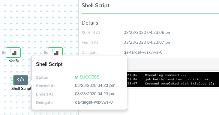Collapse the Verify node using its minus

click(x=18, y=50)
